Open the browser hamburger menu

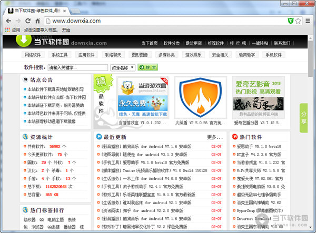coord(308,21)
